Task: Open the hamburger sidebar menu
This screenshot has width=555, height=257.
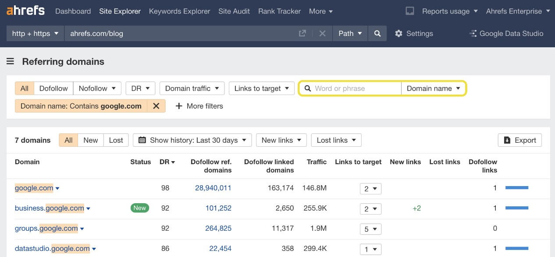Action: click(x=10, y=61)
